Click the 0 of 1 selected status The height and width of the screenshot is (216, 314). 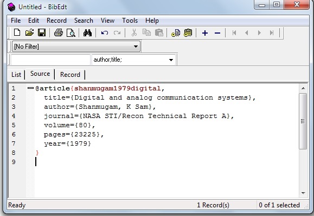point(279,205)
